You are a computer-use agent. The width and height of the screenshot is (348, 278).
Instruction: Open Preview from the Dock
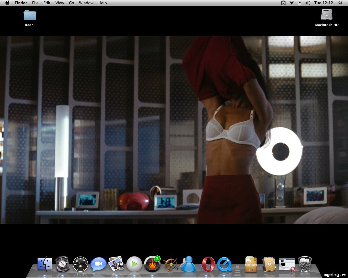(x=116, y=264)
